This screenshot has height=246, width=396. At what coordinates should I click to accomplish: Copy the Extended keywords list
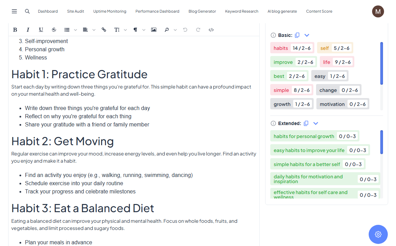[x=306, y=123]
